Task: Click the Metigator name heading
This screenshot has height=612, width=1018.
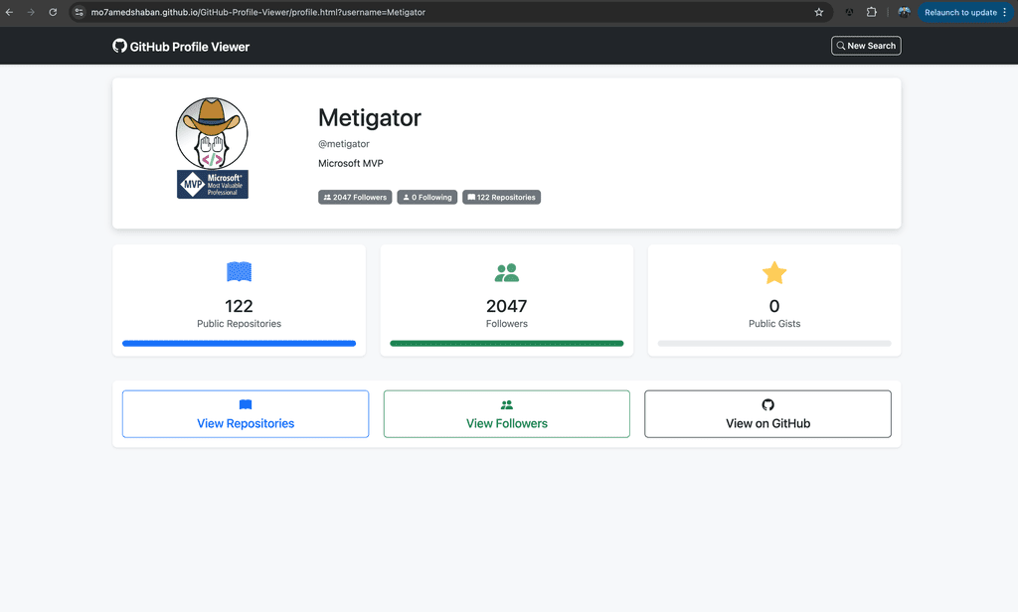Action: (x=370, y=117)
